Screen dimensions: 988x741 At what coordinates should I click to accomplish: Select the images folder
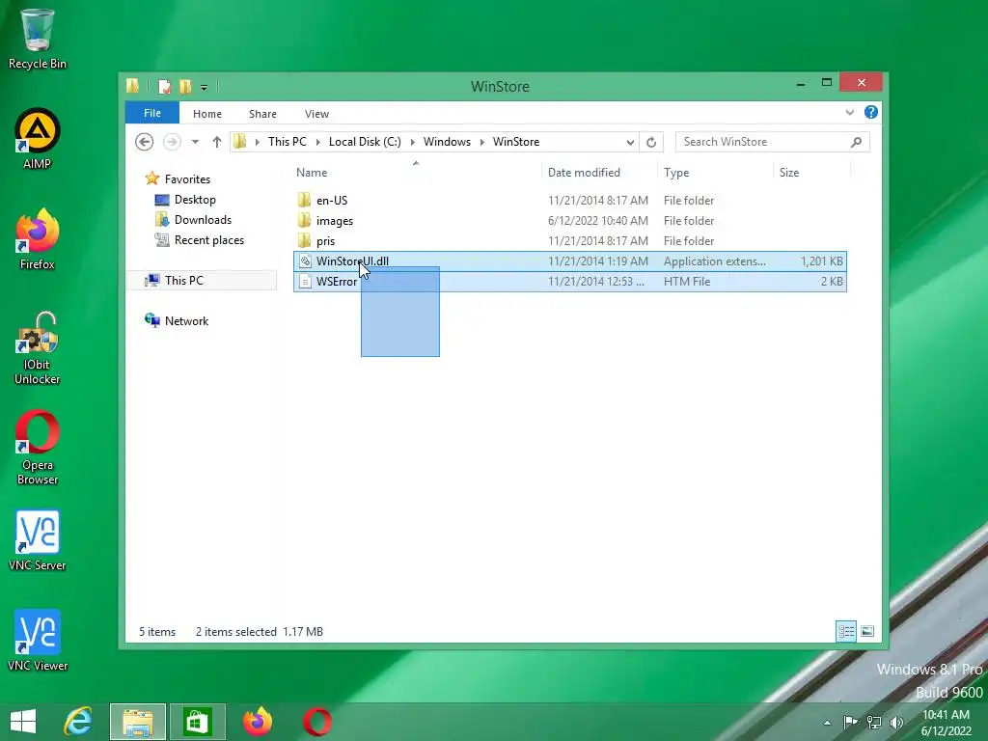(569, 221)
